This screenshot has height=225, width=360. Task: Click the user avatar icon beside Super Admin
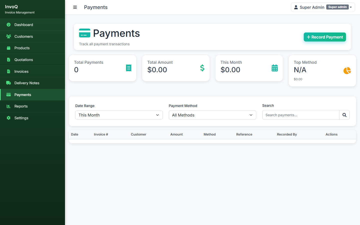[x=296, y=7]
